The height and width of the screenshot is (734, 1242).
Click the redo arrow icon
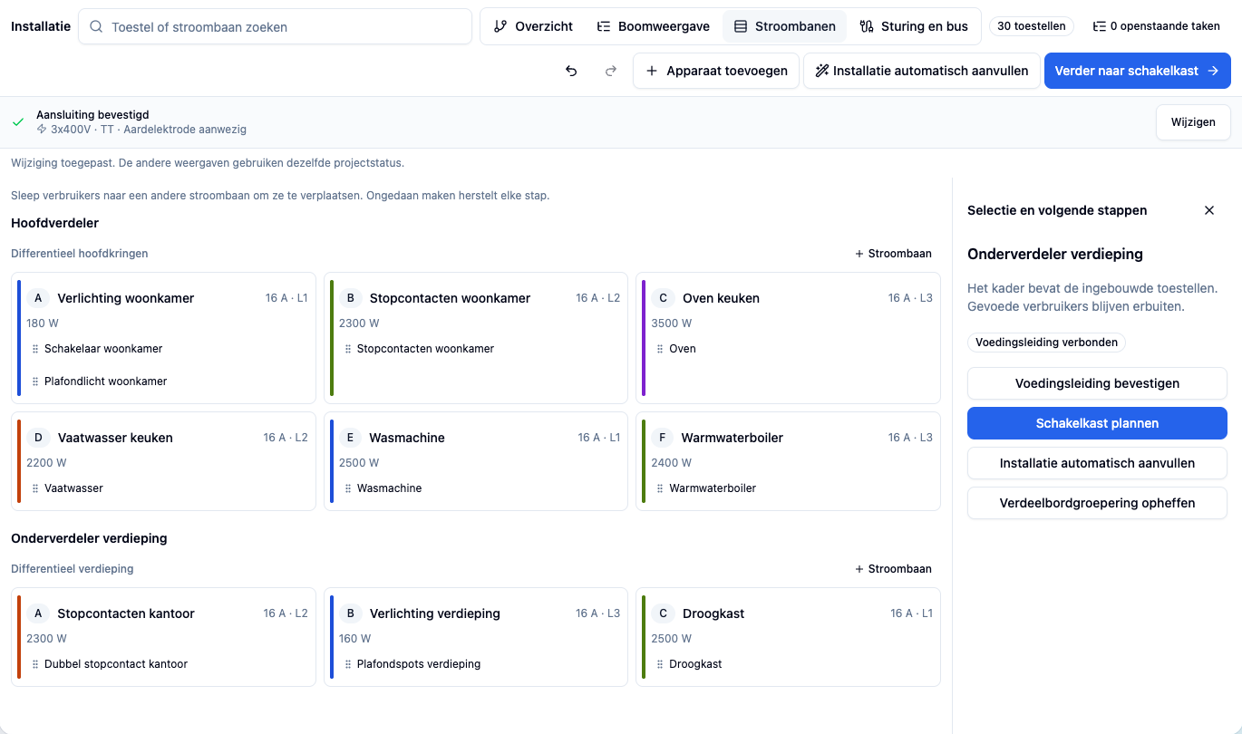pos(611,71)
